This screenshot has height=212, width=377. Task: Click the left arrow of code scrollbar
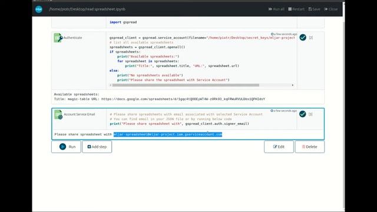click(111, 85)
